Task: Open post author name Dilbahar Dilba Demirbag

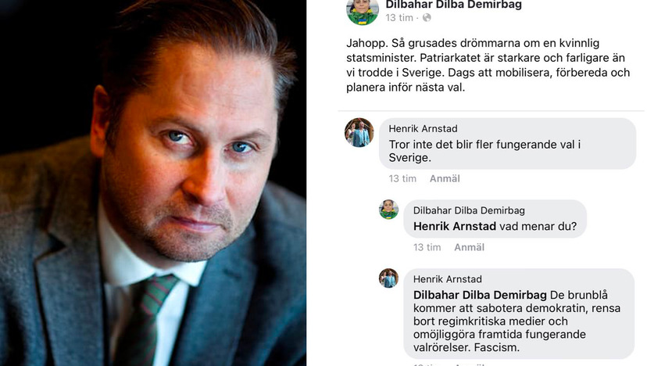Action: [453, 5]
